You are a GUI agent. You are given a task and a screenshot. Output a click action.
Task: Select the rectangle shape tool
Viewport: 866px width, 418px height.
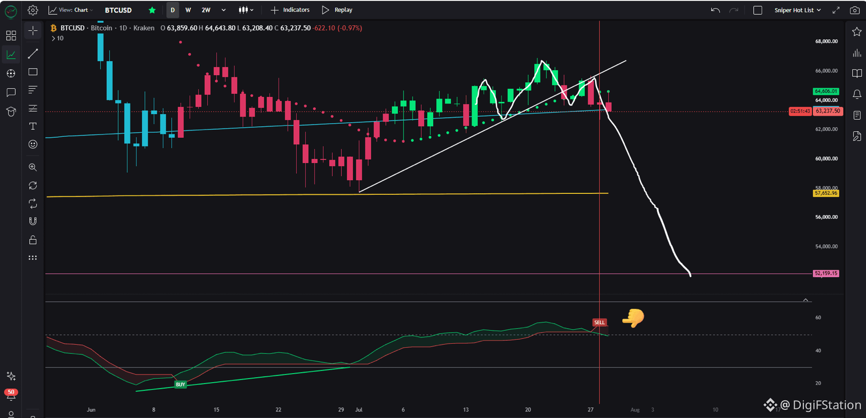33,72
